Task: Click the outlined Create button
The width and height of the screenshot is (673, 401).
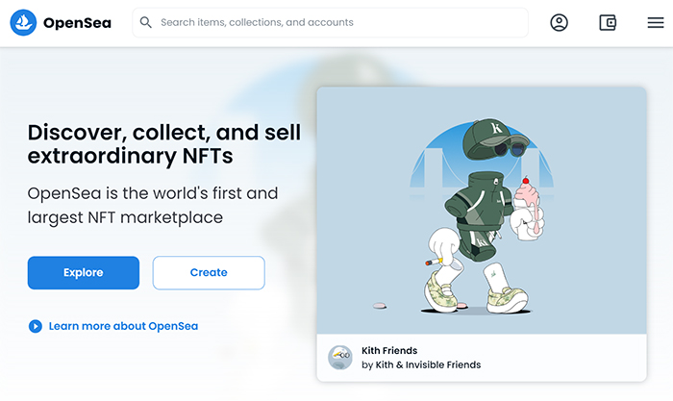Action: coord(209,273)
